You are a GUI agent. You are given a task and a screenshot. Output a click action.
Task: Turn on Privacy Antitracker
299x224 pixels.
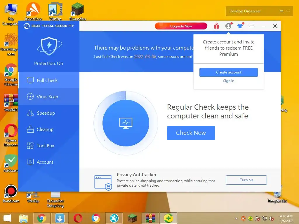tap(246, 180)
